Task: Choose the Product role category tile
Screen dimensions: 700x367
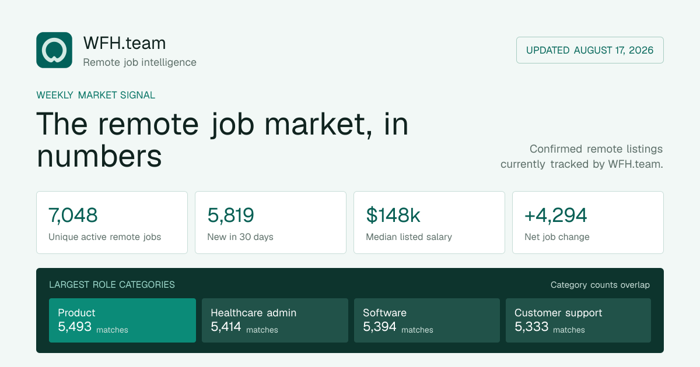Action: click(x=123, y=320)
